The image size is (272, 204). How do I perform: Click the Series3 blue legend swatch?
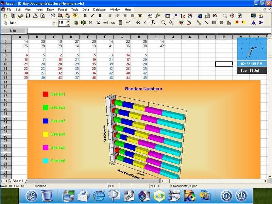click(46, 121)
